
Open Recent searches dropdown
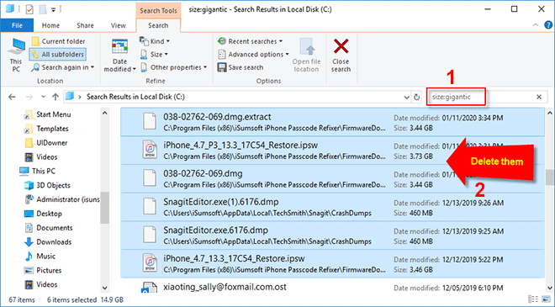click(251, 41)
